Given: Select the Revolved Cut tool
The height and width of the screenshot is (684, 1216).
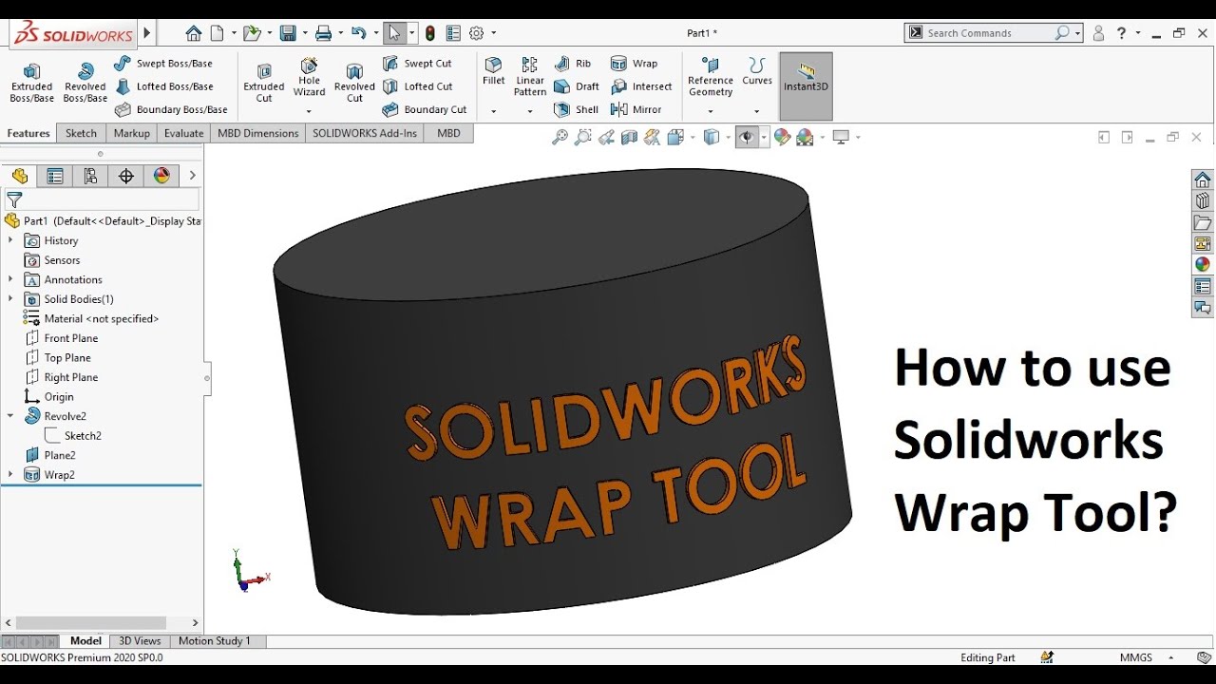Looking at the screenshot, I should click(354, 84).
